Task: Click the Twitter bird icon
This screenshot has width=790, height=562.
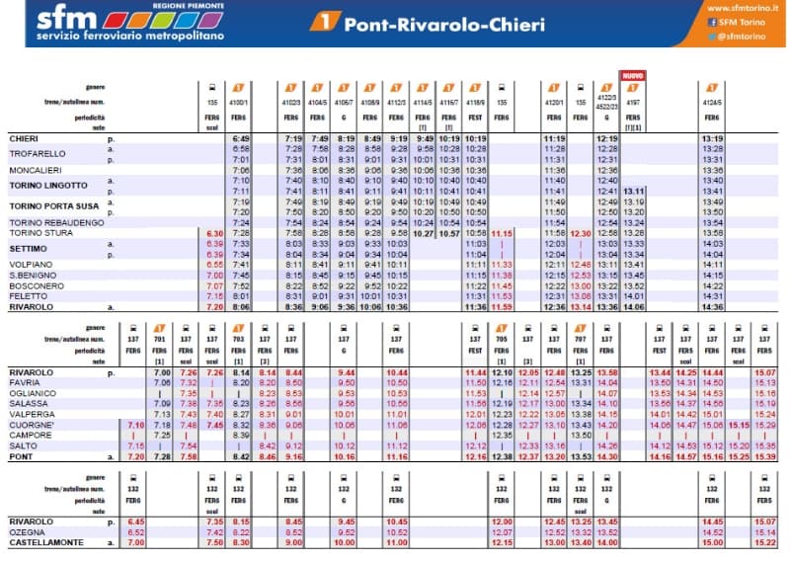Action: point(713,37)
